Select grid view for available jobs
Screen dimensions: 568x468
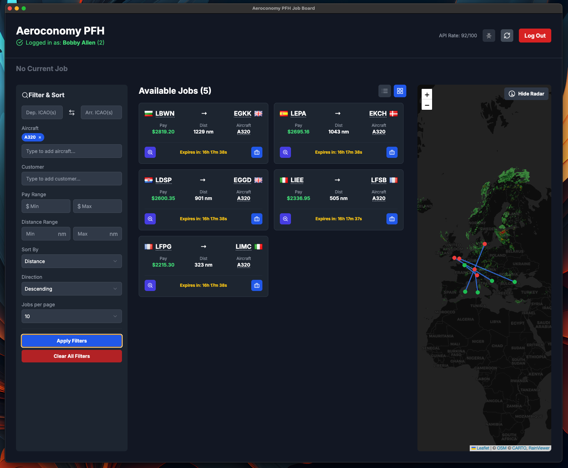[400, 91]
